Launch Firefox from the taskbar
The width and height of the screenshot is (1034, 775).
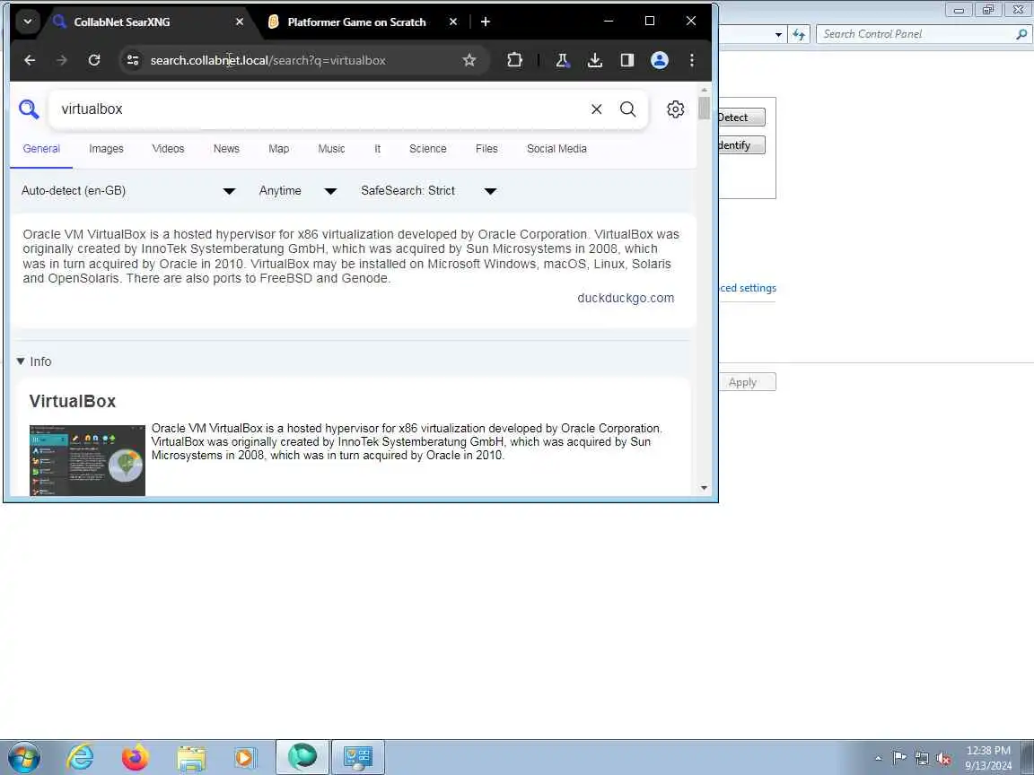136,757
